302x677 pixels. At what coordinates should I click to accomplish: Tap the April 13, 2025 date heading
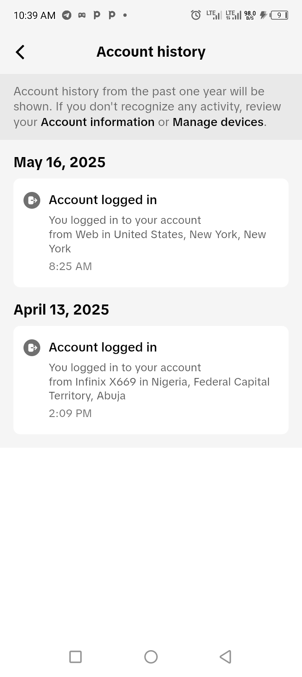(x=61, y=310)
